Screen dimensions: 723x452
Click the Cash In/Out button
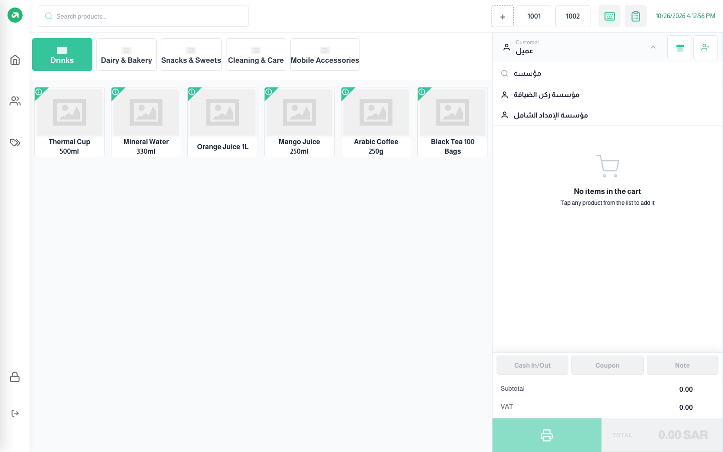pyautogui.click(x=532, y=365)
